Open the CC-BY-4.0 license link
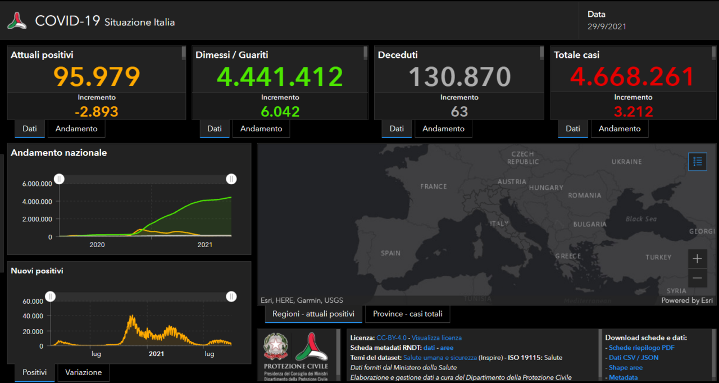The width and height of the screenshot is (719, 383). 392,338
